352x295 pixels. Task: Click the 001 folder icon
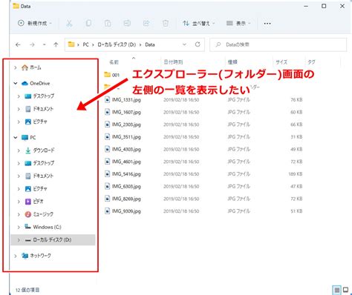pos(107,75)
